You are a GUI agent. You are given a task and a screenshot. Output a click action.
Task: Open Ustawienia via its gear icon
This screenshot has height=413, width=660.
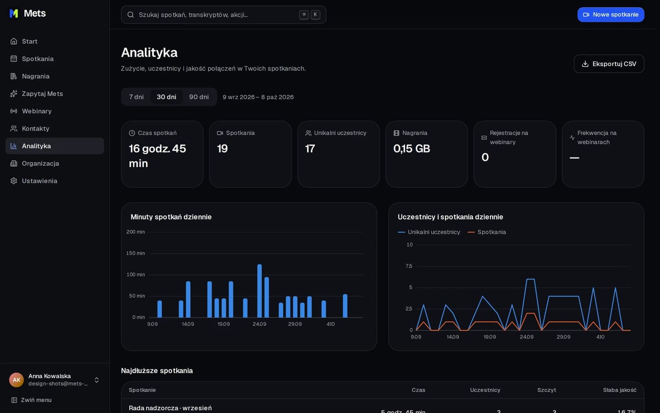coord(14,181)
